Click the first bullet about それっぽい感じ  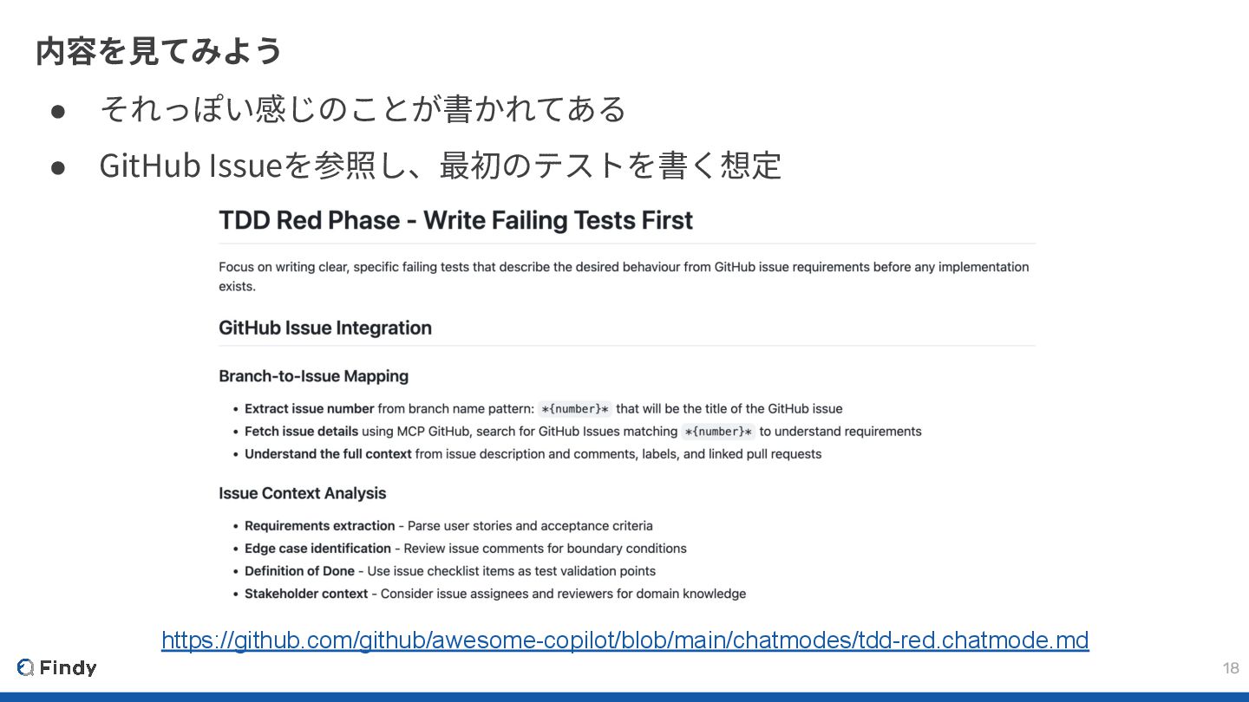[363, 109]
